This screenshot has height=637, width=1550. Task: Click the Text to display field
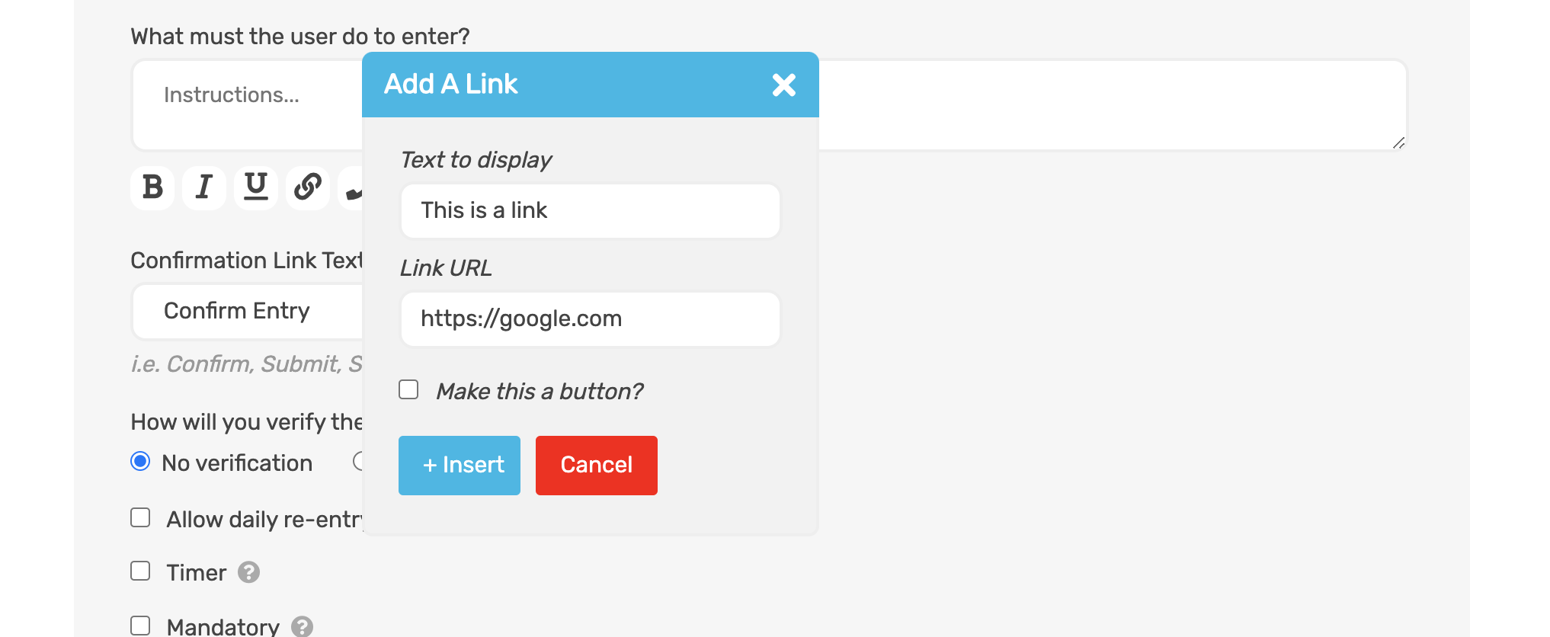(590, 211)
